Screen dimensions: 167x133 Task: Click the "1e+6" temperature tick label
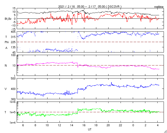(13, 102)
